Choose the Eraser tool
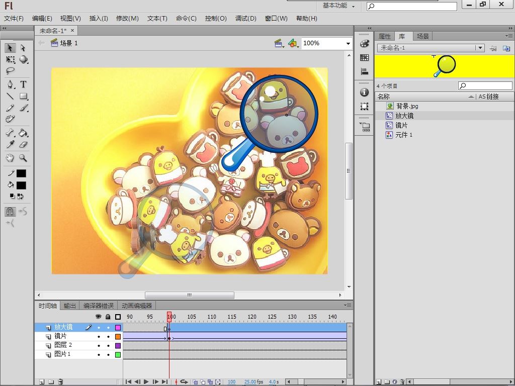Viewport: 515px width, 386px height. click(x=23, y=145)
